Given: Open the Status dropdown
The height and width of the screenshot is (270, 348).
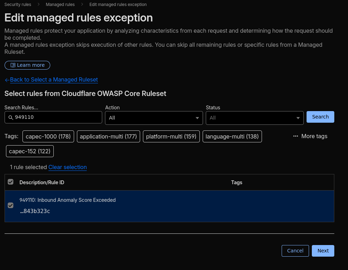Looking at the screenshot, I should [255, 118].
